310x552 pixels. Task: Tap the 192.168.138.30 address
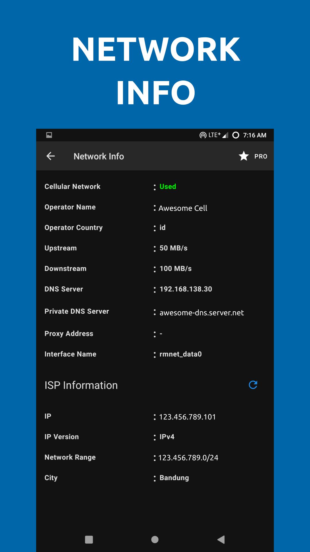point(186,289)
